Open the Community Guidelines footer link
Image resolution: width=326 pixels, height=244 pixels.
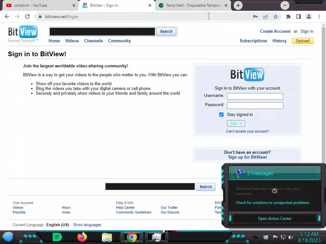click(x=134, y=212)
